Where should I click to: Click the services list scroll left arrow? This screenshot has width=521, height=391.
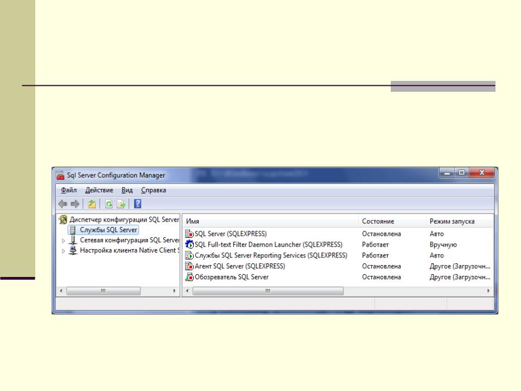point(187,291)
